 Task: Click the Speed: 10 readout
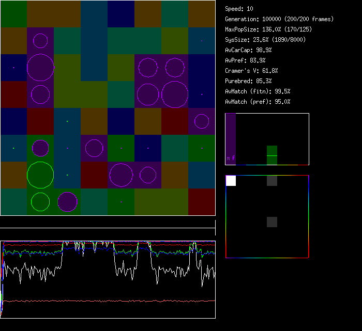tap(239, 9)
